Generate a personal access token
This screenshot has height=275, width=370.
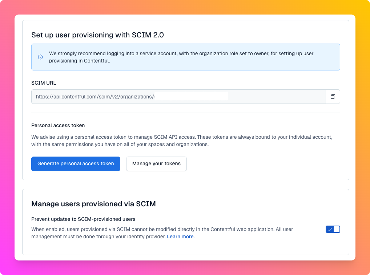click(76, 164)
